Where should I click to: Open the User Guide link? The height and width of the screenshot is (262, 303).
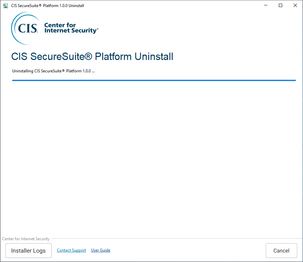point(101,250)
